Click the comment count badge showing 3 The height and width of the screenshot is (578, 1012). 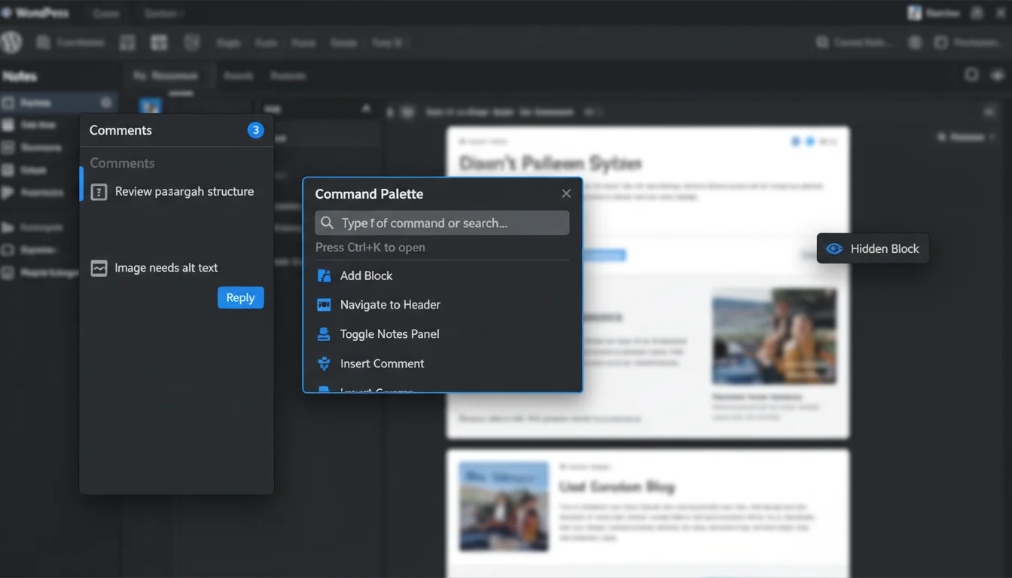pyautogui.click(x=255, y=130)
